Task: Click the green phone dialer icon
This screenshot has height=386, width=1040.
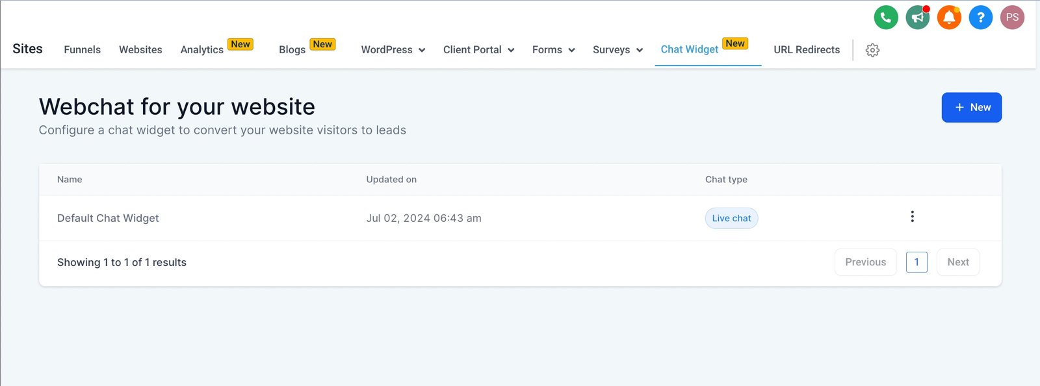Action: [885, 18]
